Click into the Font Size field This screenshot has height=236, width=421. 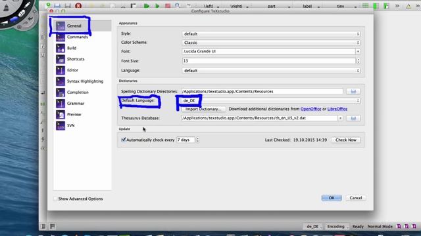point(269,61)
